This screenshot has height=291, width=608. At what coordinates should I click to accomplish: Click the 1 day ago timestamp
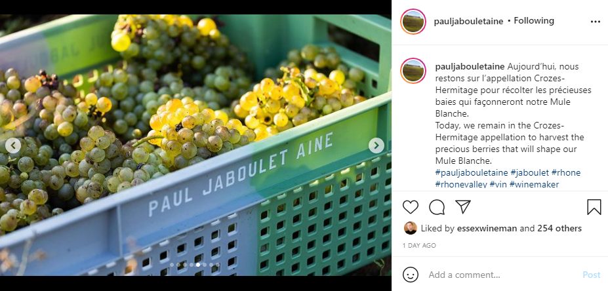coord(419,246)
